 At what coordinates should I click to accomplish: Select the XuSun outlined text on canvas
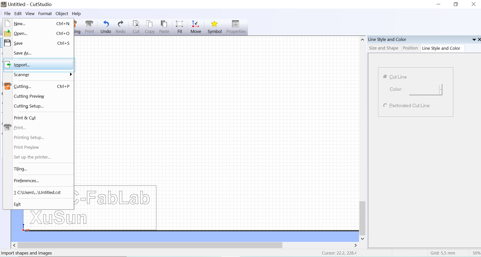click(58, 218)
